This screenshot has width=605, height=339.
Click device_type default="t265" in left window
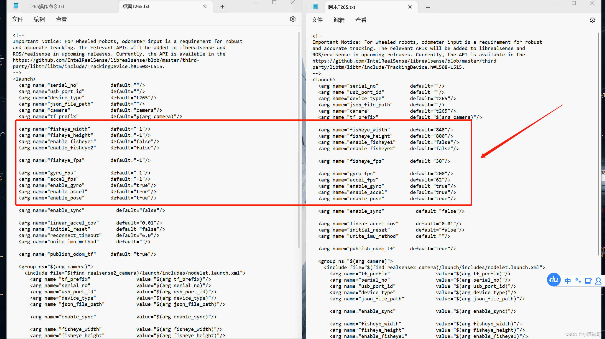click(x=133, y=98)
